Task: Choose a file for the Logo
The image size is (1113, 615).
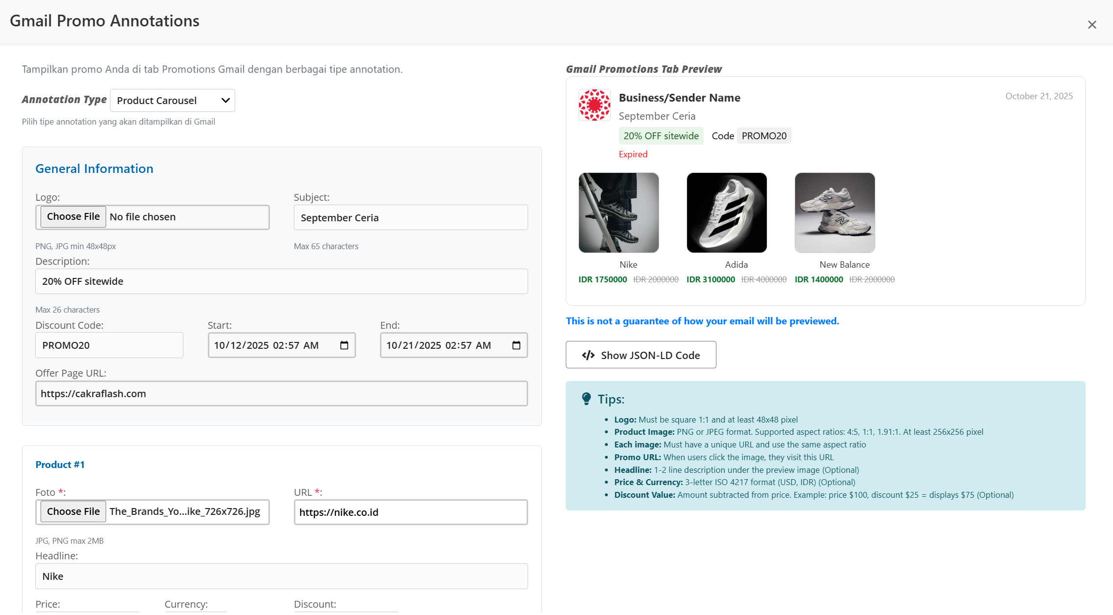Action: point(73,217)
